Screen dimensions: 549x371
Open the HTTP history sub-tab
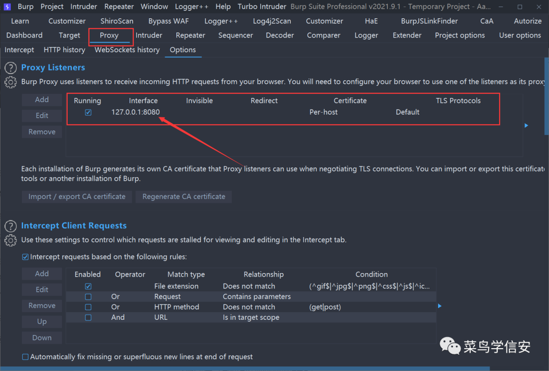65,50
